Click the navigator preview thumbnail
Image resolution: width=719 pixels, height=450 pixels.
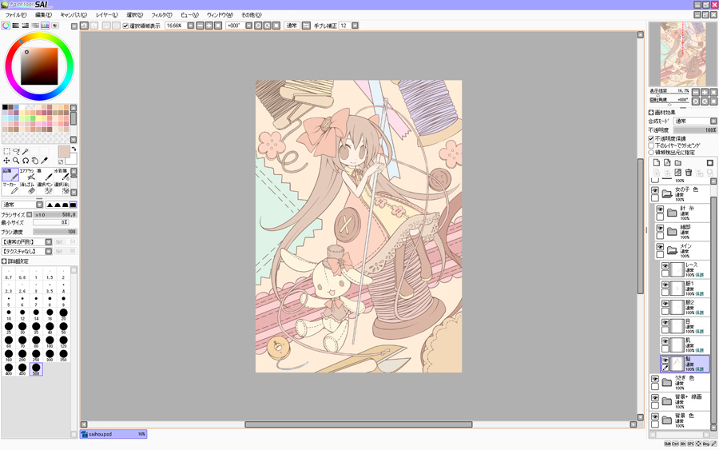pos(683,54)
